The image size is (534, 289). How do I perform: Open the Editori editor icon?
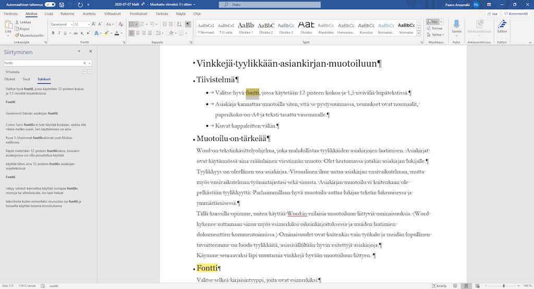[502, 24]
